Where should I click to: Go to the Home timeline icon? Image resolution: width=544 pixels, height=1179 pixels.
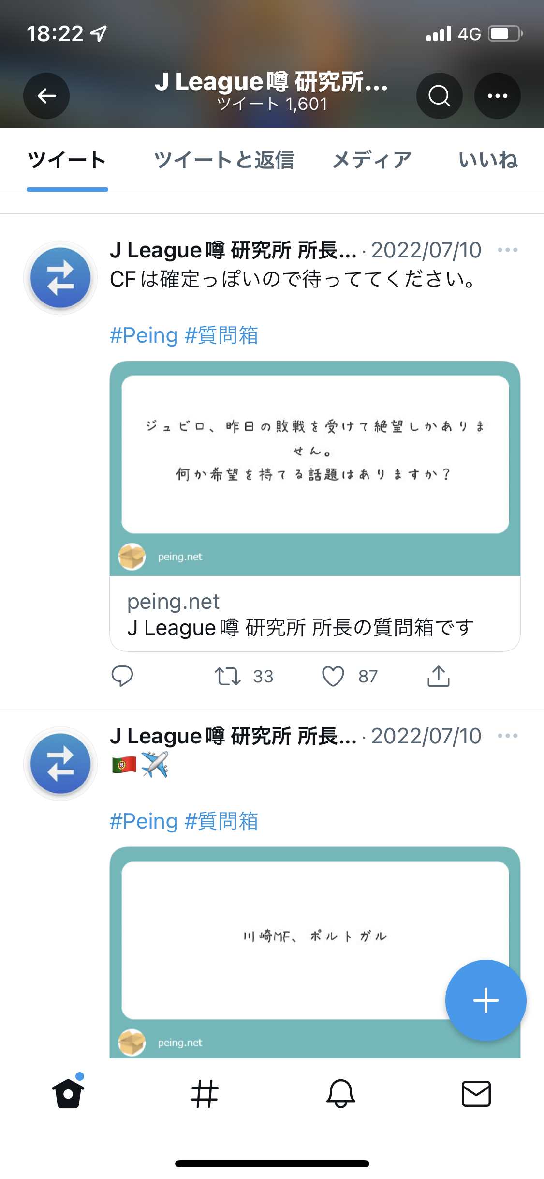coord(68,1093)
